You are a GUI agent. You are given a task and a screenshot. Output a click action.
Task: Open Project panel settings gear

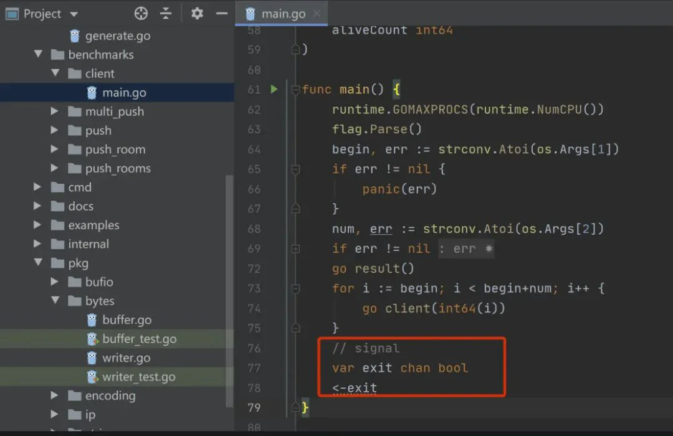197,14
